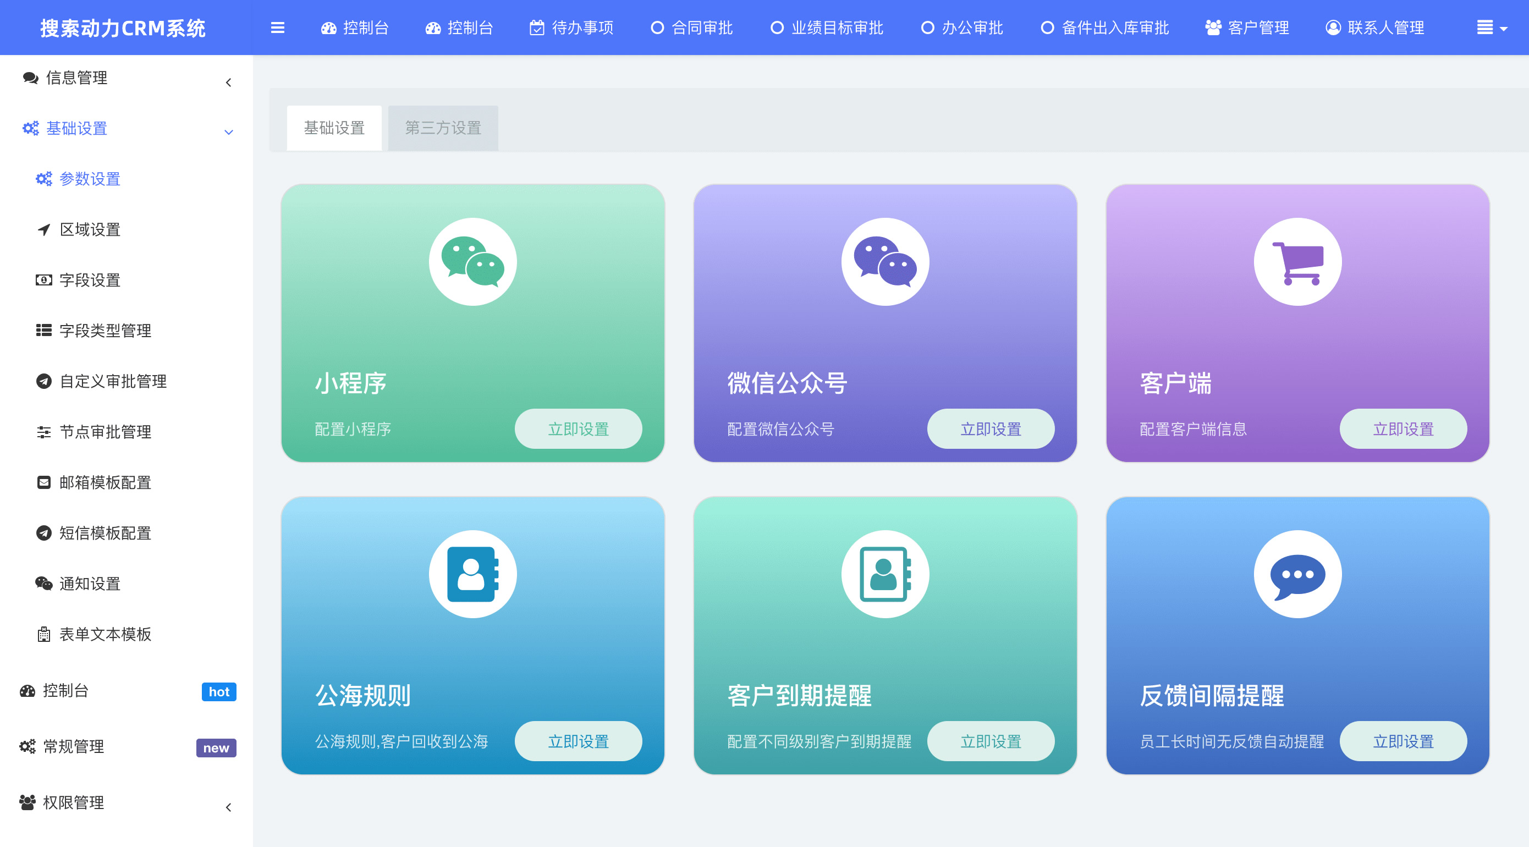Expand the 信息管理 sidebar chevron
The width and height of the screenshot is (1529, 847).
pos(228,82)
